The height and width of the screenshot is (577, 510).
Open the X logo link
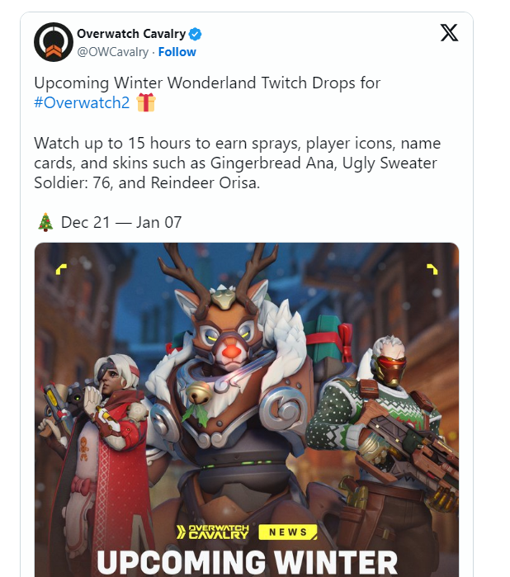(x=449, y=33)
